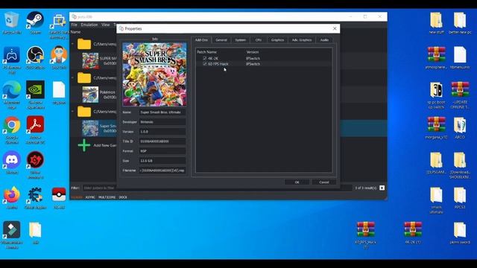Open the morgana WinRAR archive on desktop
477x268 pixels.
436,128
